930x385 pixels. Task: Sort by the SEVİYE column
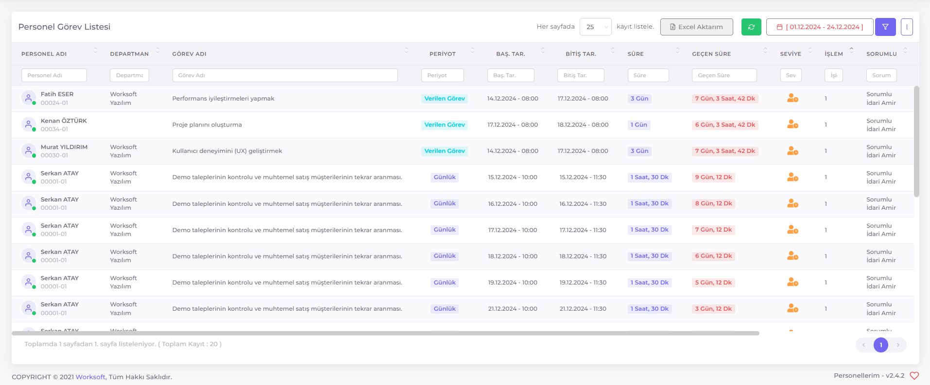(x=810, y=50)
